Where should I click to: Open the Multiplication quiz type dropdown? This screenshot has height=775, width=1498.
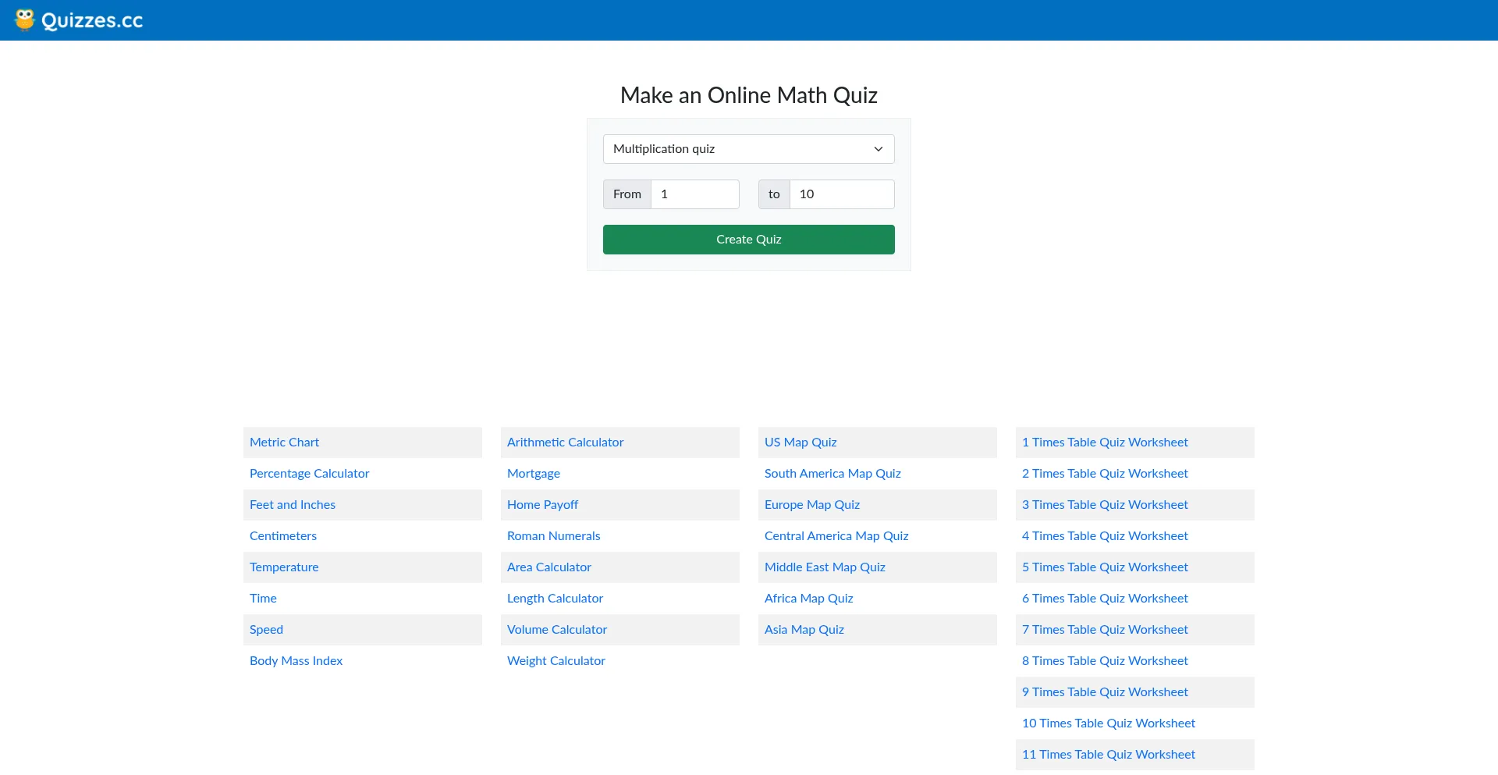748,149
